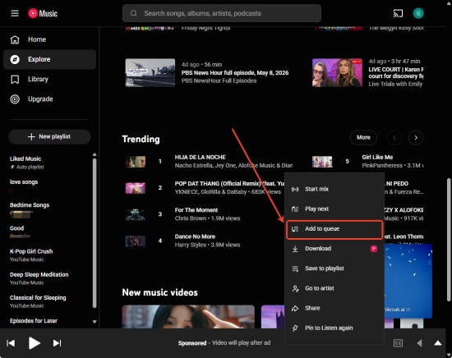This screenshot has height=358, width=452.
Task: Choose Go to artist entry
Action: tap(334, 288)
